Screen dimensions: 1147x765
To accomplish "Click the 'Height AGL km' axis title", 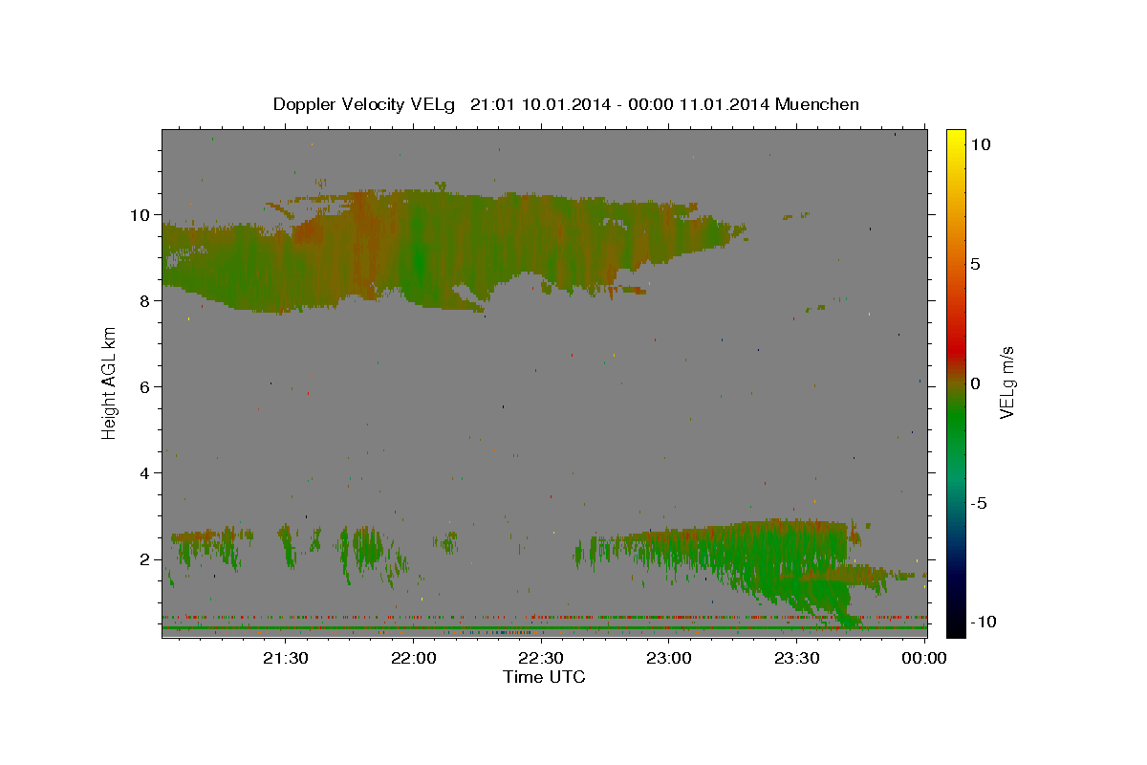I will (110, 382).
